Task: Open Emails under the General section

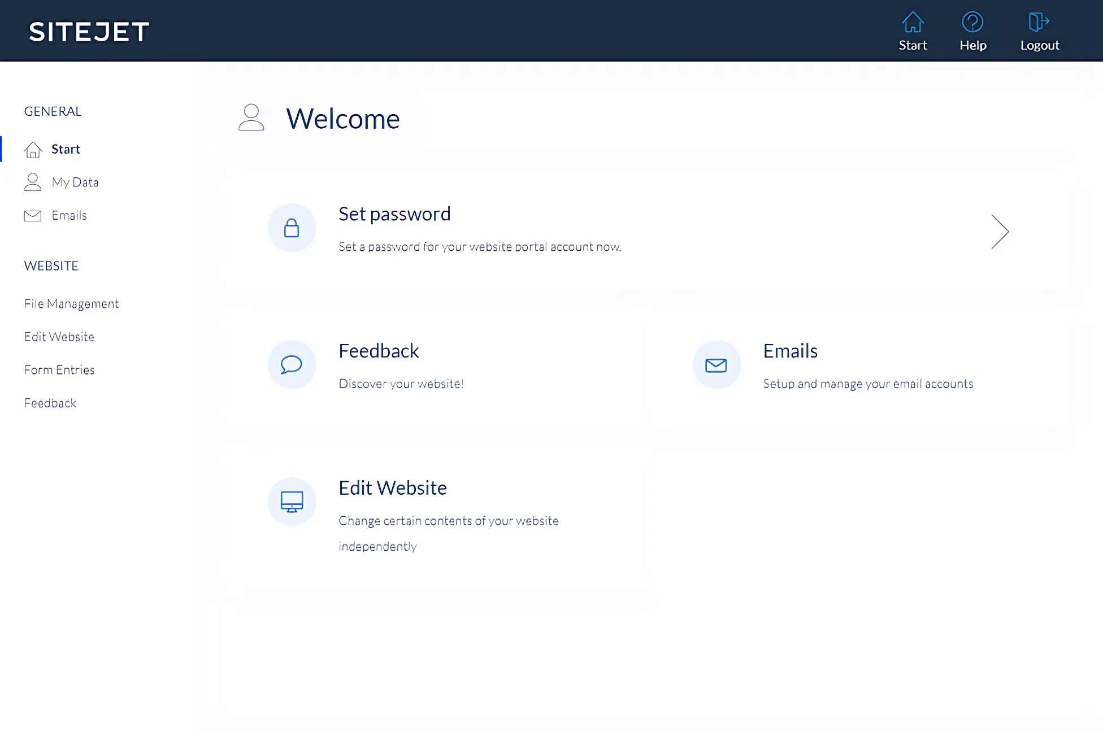Action: coord(70,215)
